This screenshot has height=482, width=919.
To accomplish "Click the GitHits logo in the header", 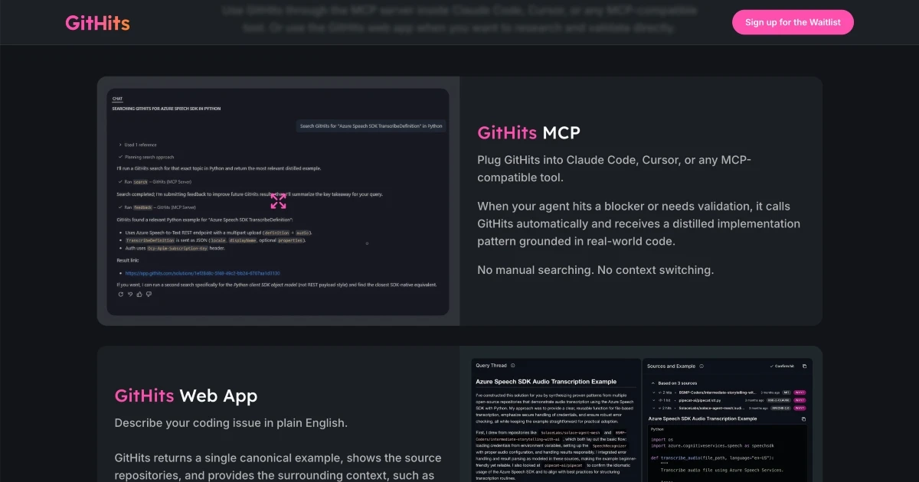I will [97, 23].
